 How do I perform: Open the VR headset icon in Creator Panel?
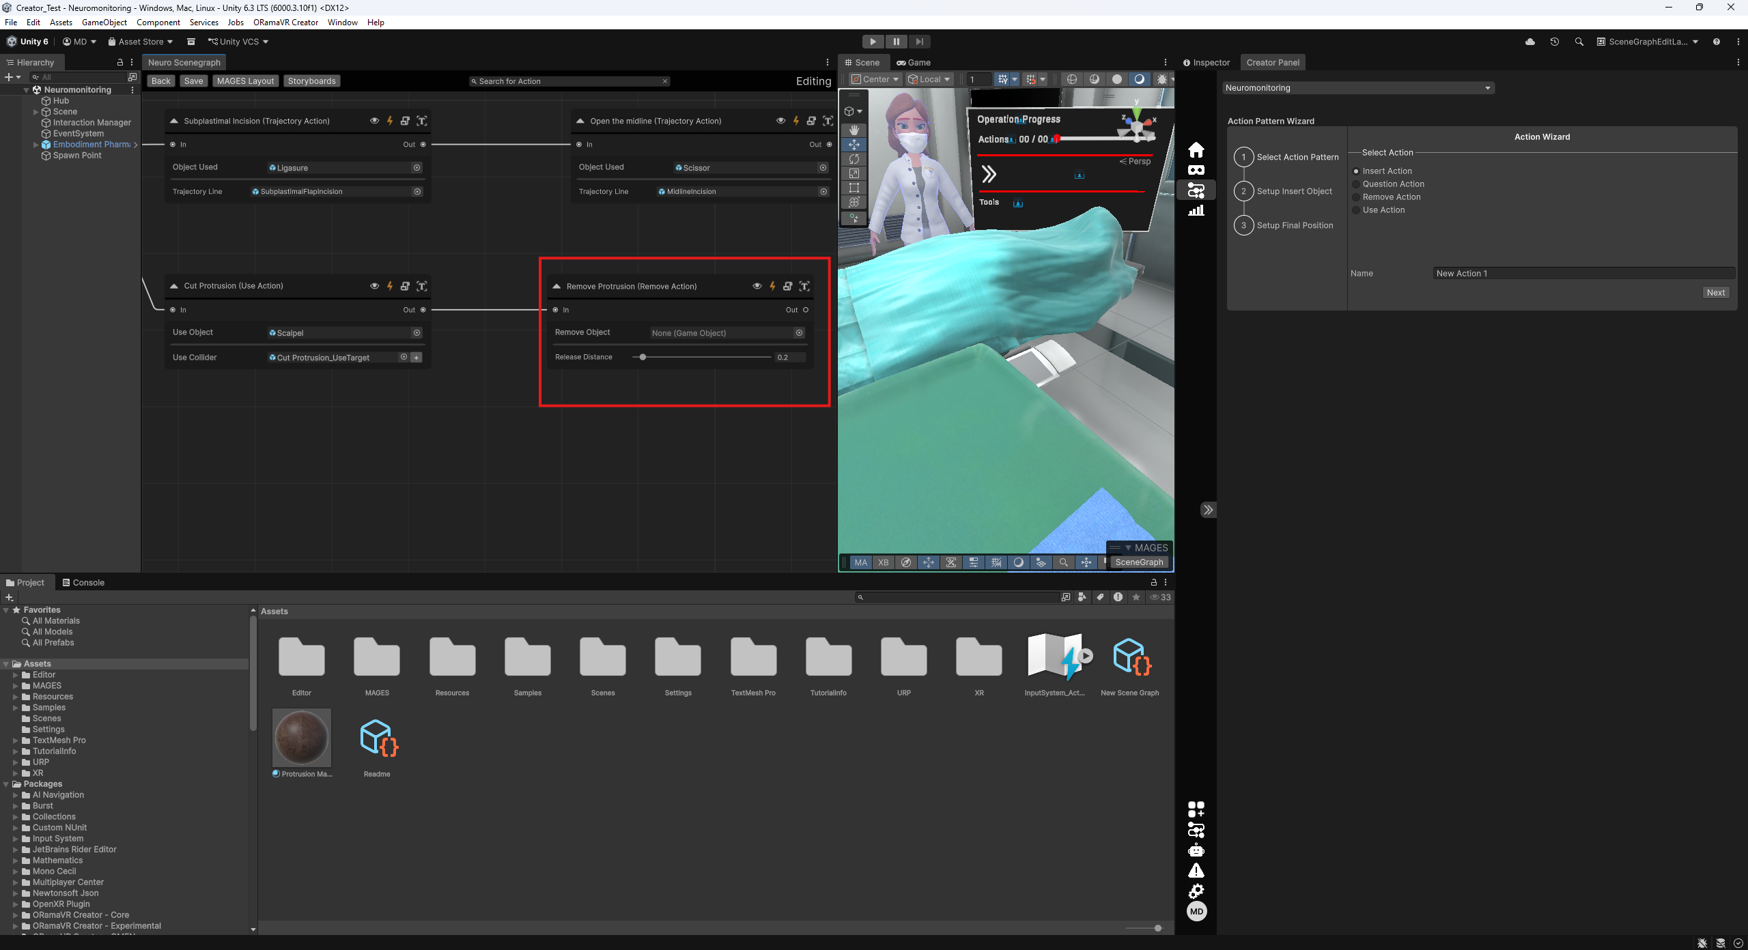[1196, 170]
